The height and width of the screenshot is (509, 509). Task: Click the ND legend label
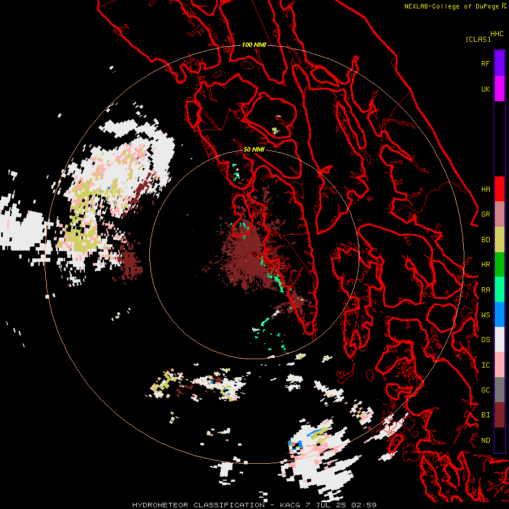485,441
